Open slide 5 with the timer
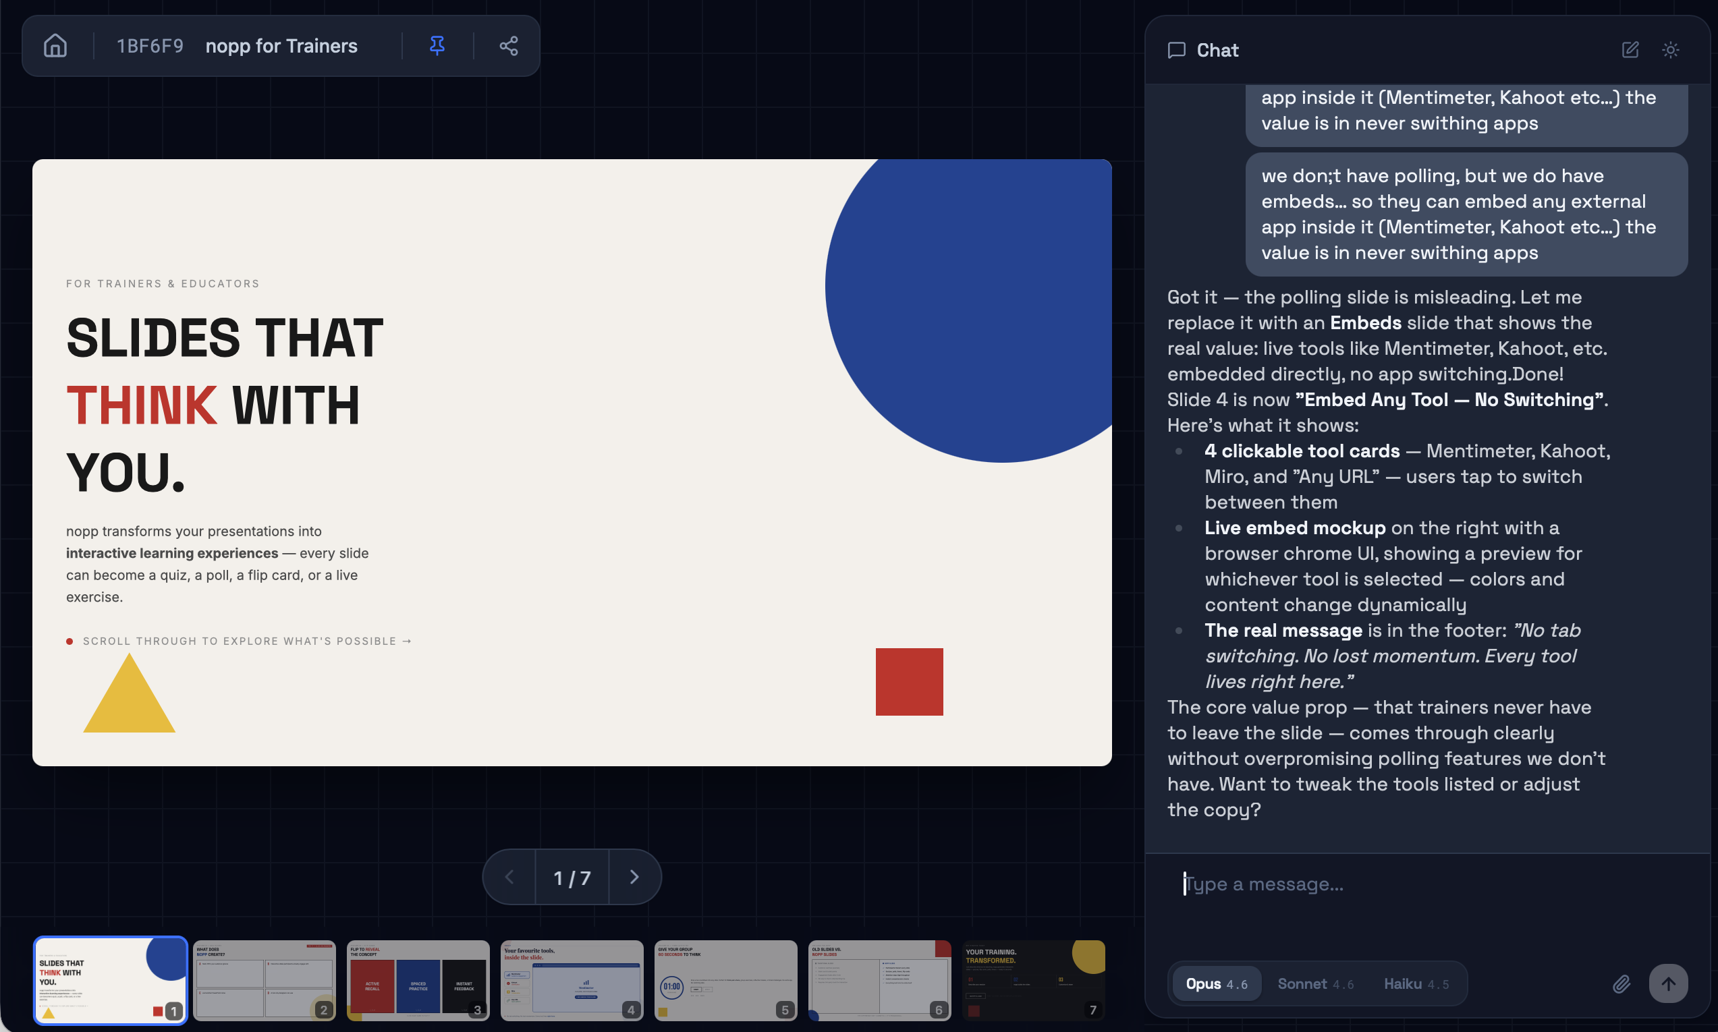Viewport: 1718px width, 1032px height. 725,980
